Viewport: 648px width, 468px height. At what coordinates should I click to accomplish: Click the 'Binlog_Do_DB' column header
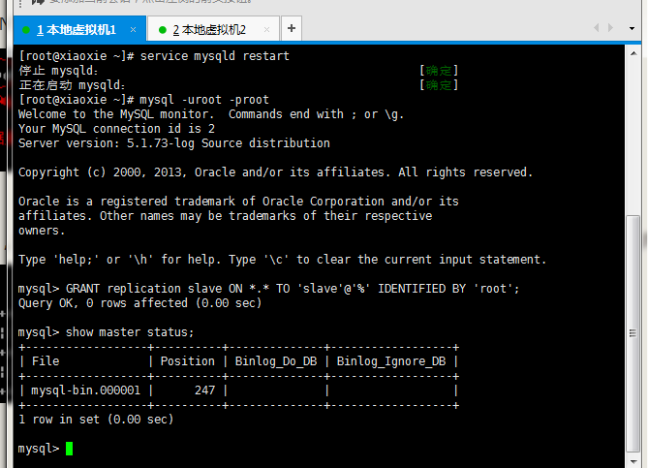tap(276, 360)
